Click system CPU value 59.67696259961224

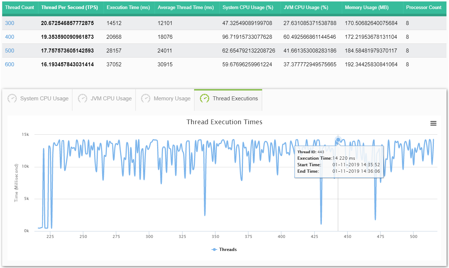(247, 64)
